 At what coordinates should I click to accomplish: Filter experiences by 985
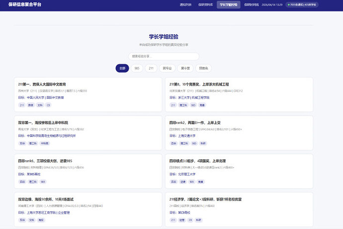click(137, 68)
